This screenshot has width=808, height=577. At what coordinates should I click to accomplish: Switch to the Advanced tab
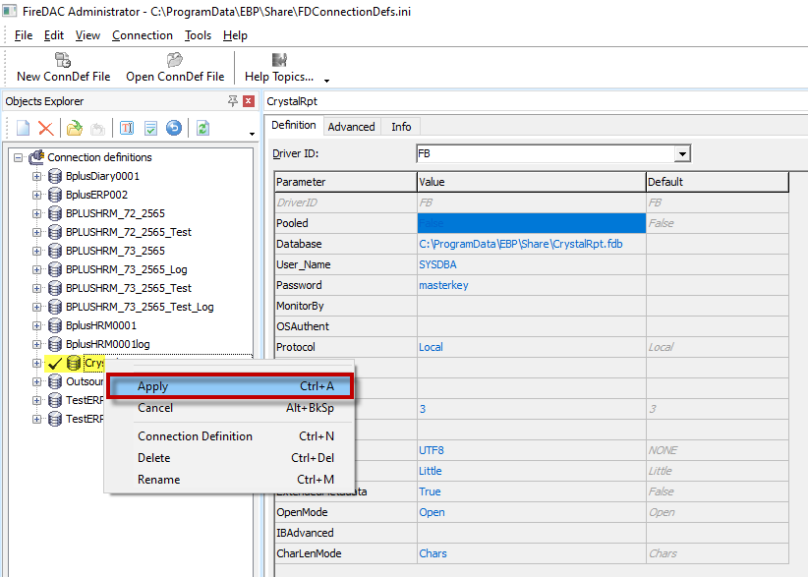pyautogui.click(x=351, y=127)
